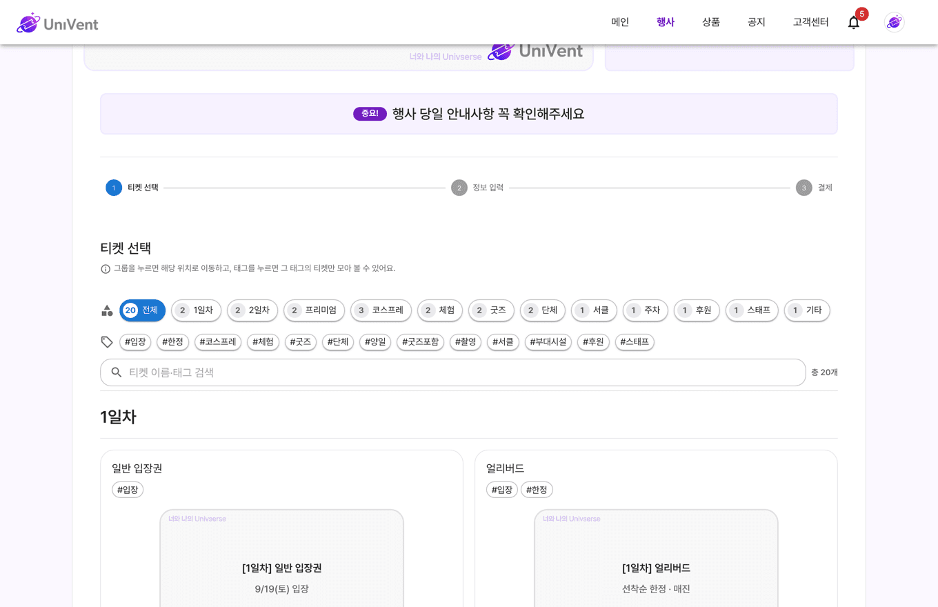The image size is (938, 607).
Task: Go to 메인 menu
Action: 620,22
